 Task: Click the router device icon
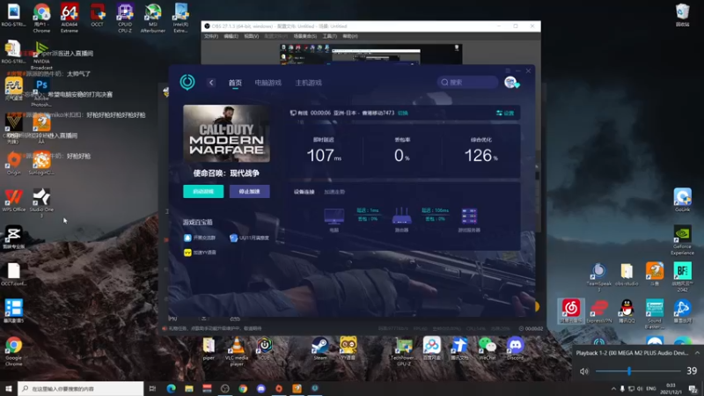[401, 216]
